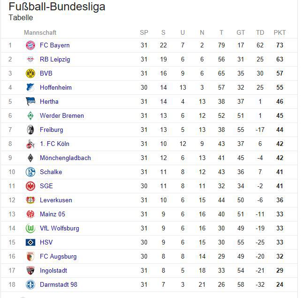This screenshot has height=298, width=303.
Task: Open the Hertha team link
Action: click(x=49, y=102)
